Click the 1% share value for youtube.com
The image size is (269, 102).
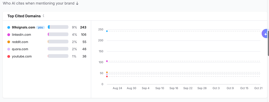pyautogui.click(x=74, y=56)
